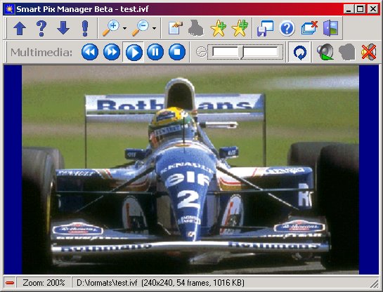The width and height of the screenshot is (383, 292).
Task: Click the blue exclamation mark icon
Action: [85, 29]
